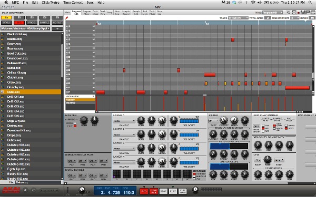Toggle Master Poly mode checkbox
Viewport: 316px width, 197px height.
75,126
